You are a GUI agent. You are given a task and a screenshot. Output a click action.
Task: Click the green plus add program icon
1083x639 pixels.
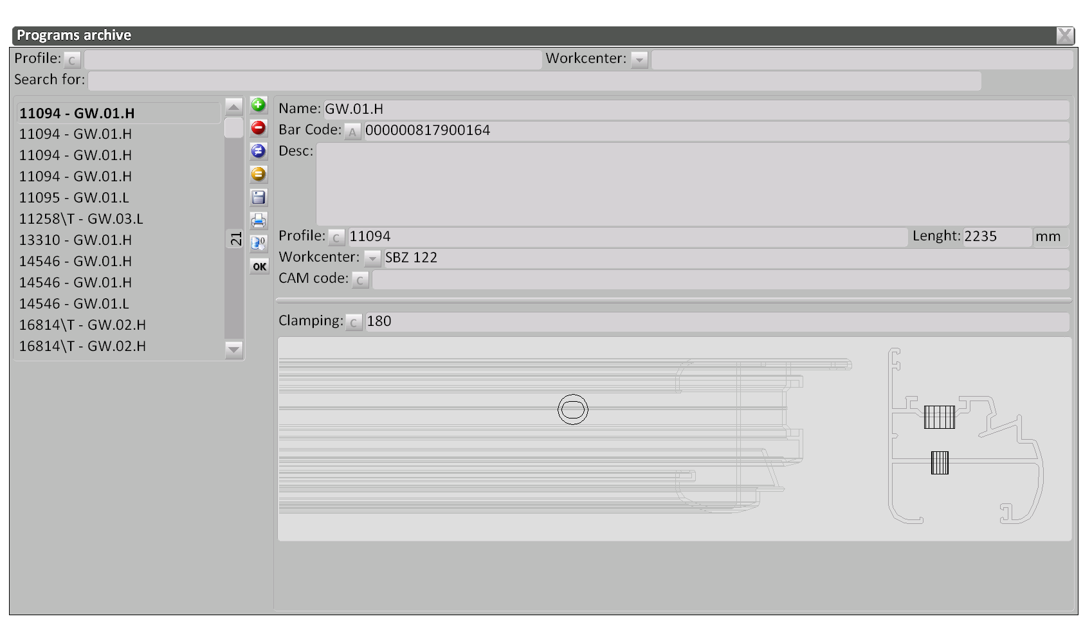[259, 105]
